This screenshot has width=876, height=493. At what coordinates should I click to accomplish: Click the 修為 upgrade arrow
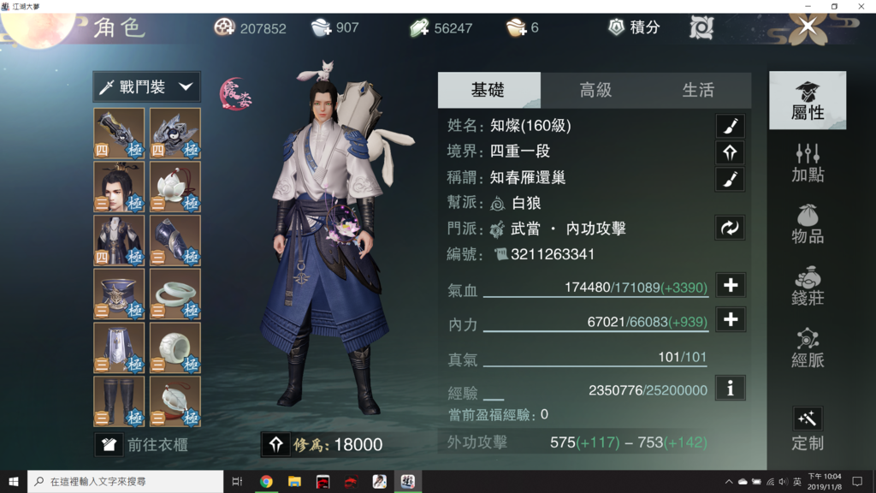click(275, 444)
